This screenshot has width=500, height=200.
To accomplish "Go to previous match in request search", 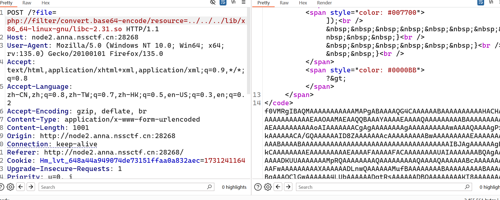I will (x=21, y=187).
